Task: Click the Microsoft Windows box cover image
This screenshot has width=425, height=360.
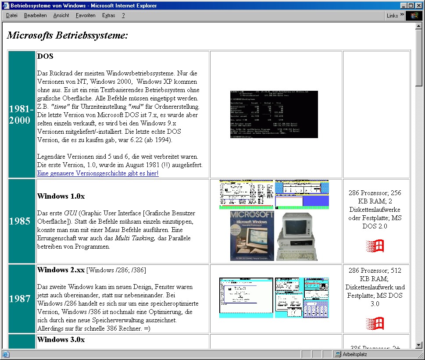Action: coord(252,236)
